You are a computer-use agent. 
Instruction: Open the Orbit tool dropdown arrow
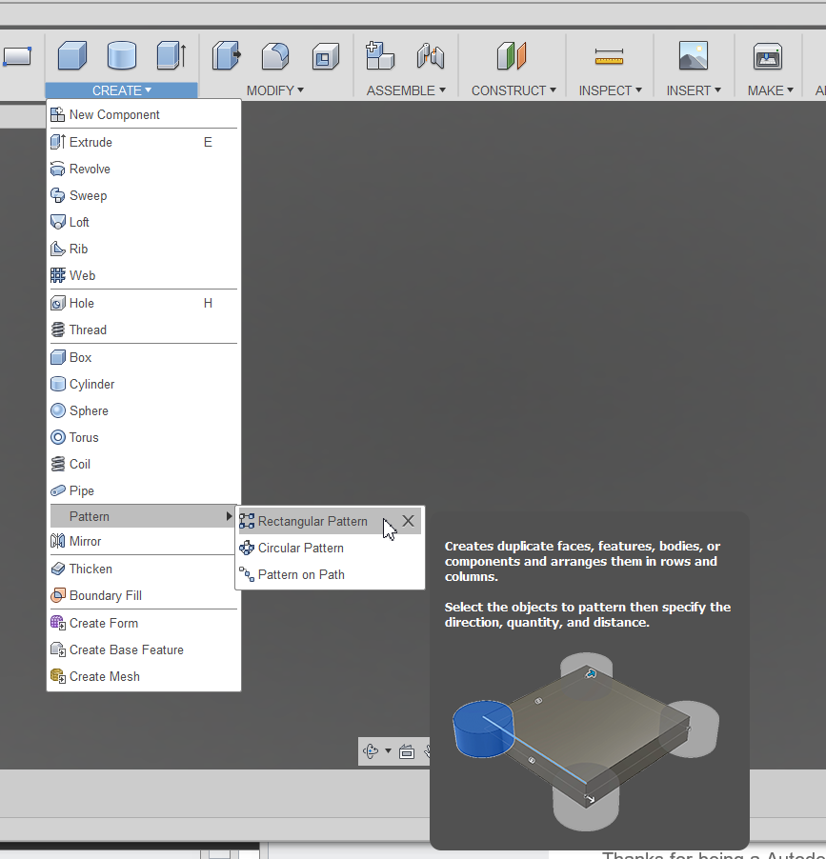(387, 750)
